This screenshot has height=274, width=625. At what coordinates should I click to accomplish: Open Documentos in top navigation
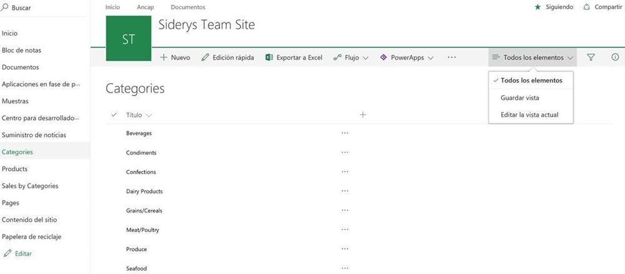tap(187, 7)
